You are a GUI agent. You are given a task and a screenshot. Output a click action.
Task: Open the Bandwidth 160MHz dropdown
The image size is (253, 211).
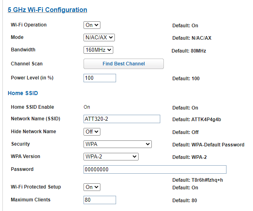98,50
